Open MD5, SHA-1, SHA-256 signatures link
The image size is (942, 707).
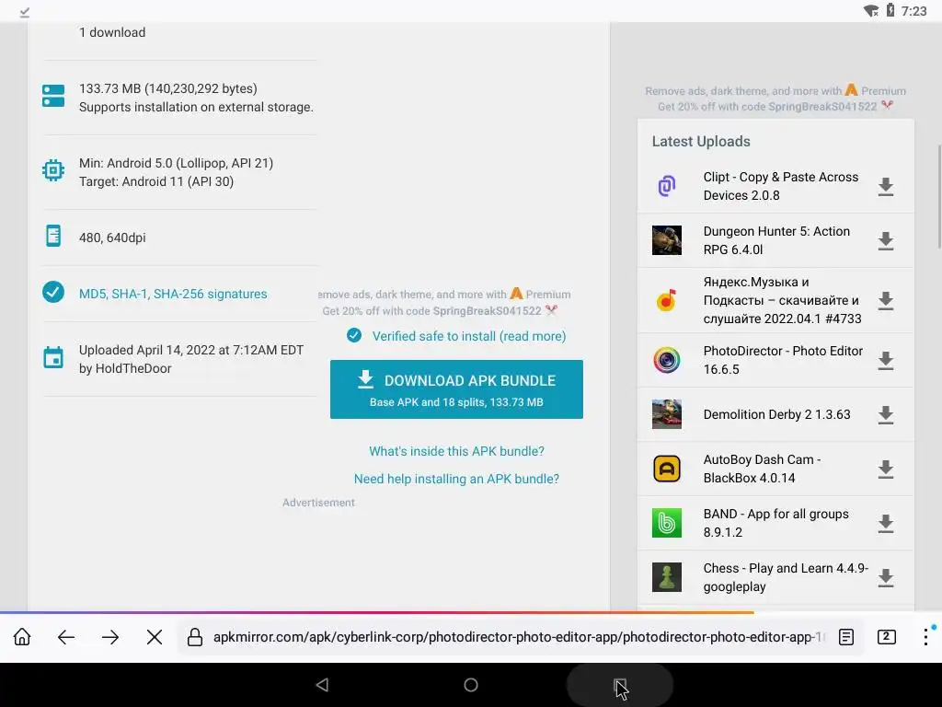click(x=173, y=294)
